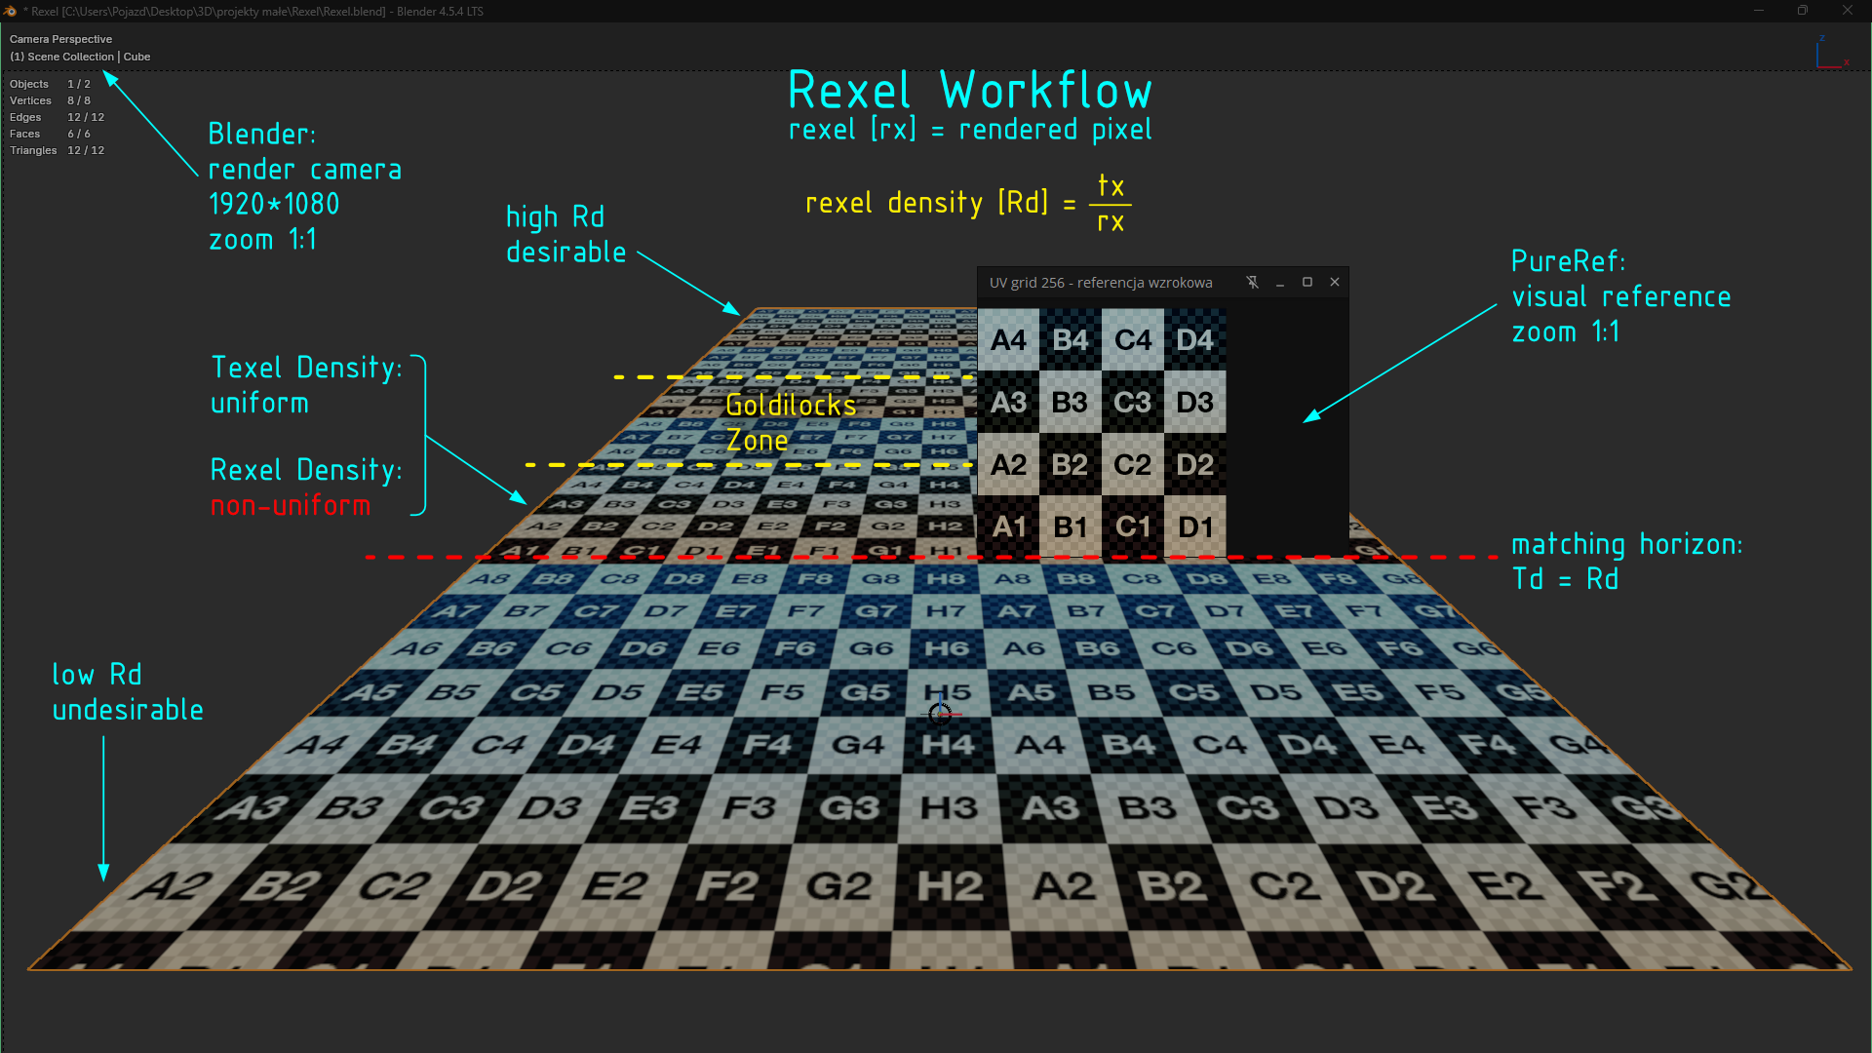This screenshot has height=1053, width=1872.
Task: Maximize the UV grid 256 PureRef window
Action: [1307, 283]
